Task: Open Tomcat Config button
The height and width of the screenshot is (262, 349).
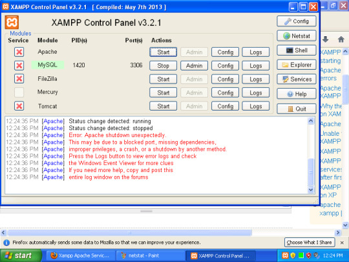Action: [x=226, y=106]
